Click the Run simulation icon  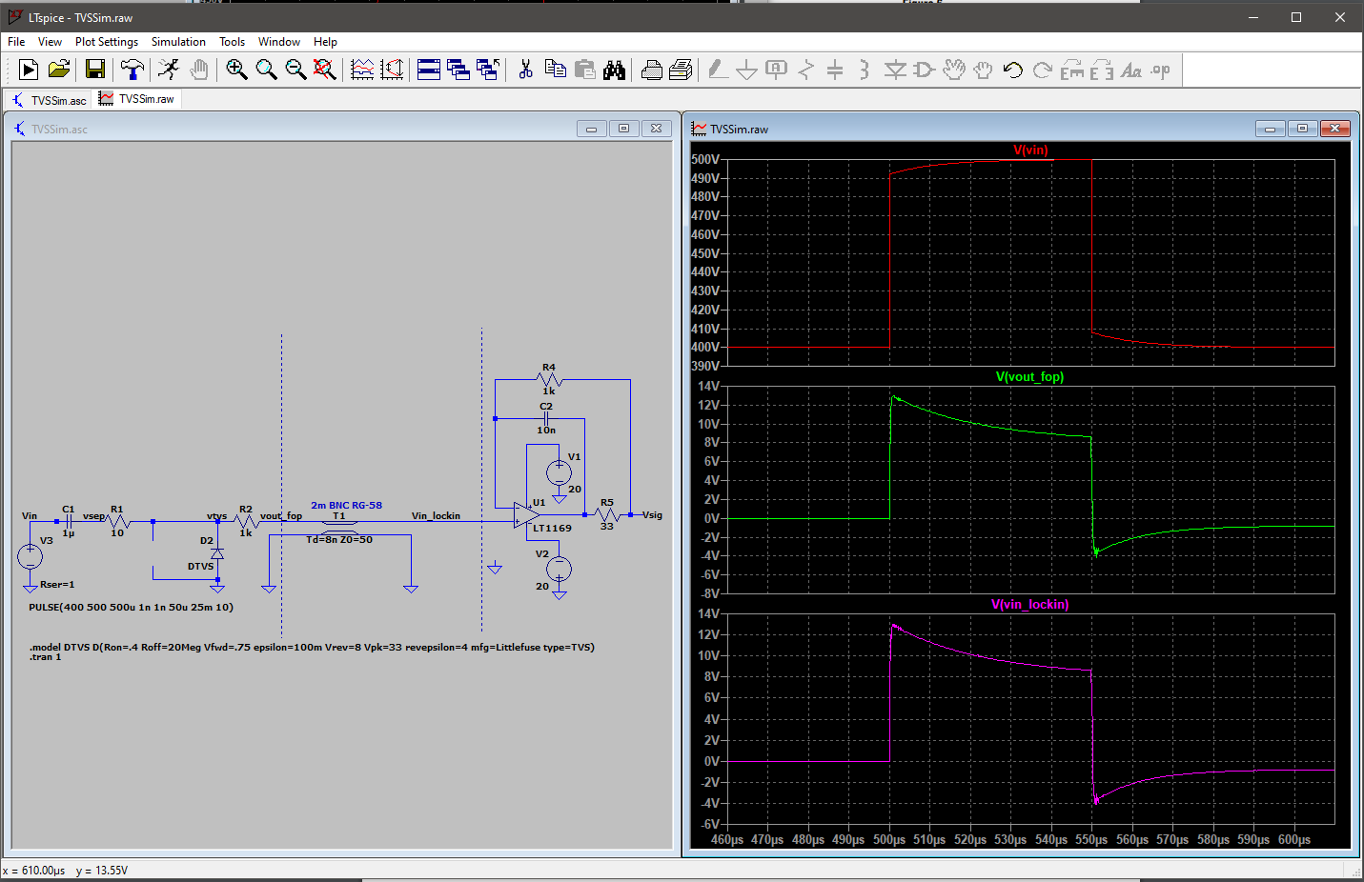coord(29,70)
